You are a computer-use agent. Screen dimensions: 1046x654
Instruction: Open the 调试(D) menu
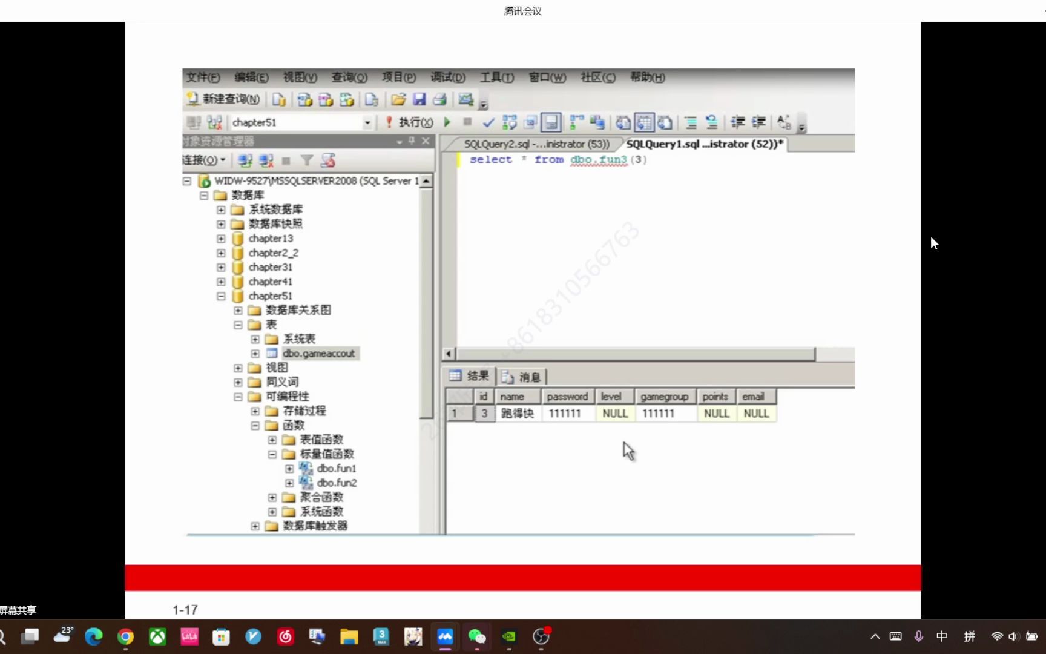[448, 78]
